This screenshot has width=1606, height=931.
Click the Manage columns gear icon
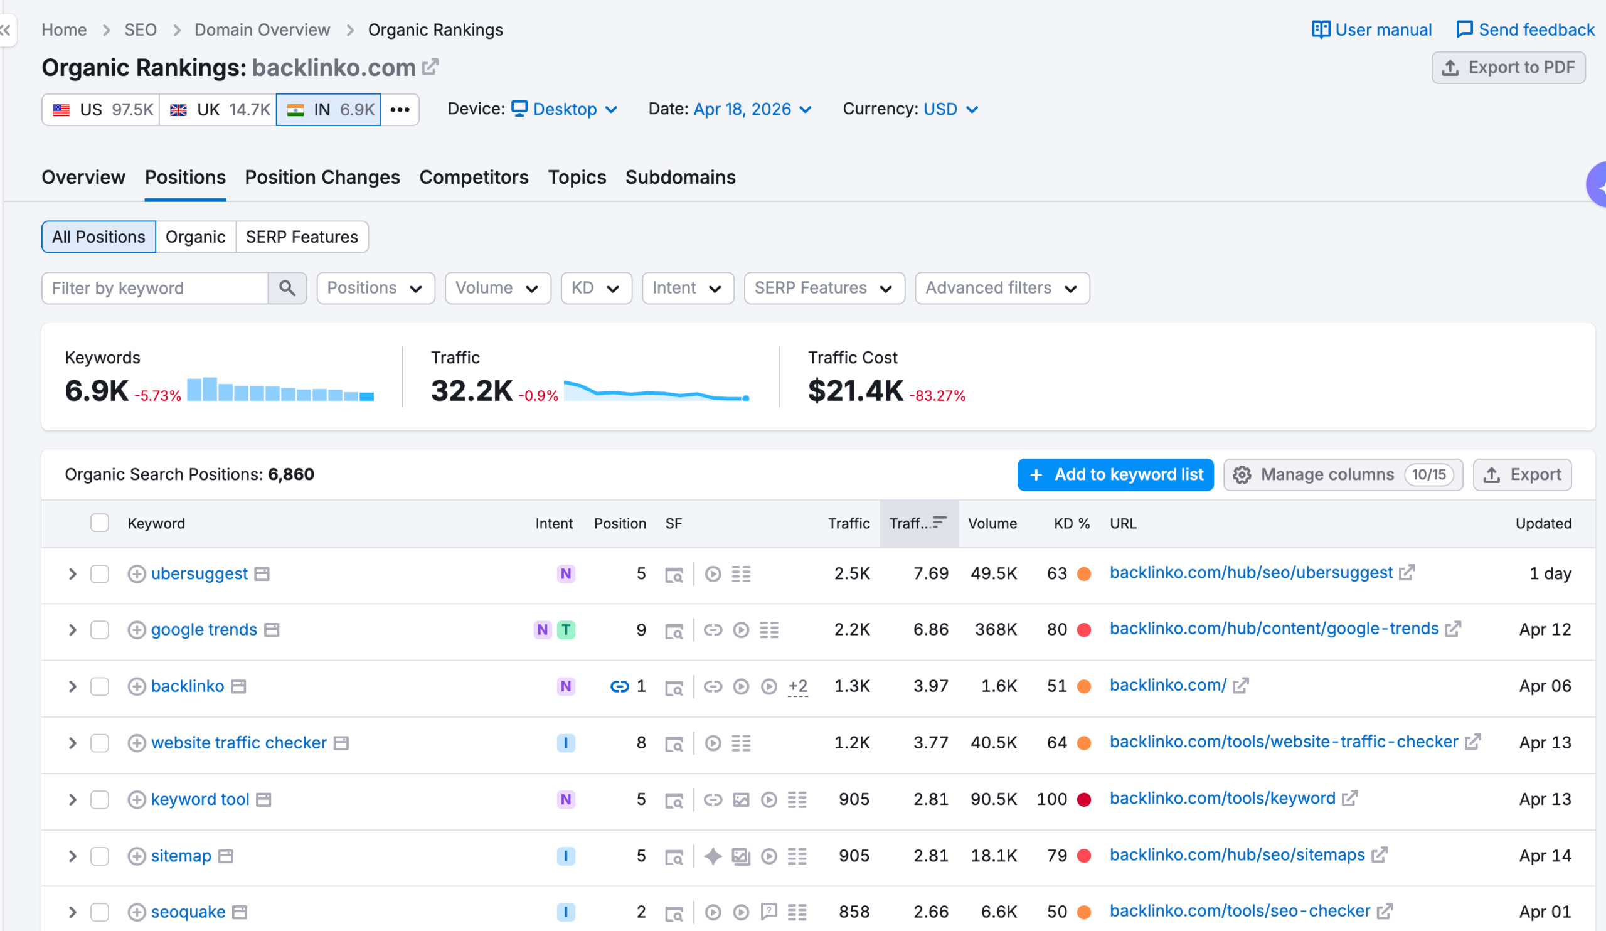coord(1243,475)
